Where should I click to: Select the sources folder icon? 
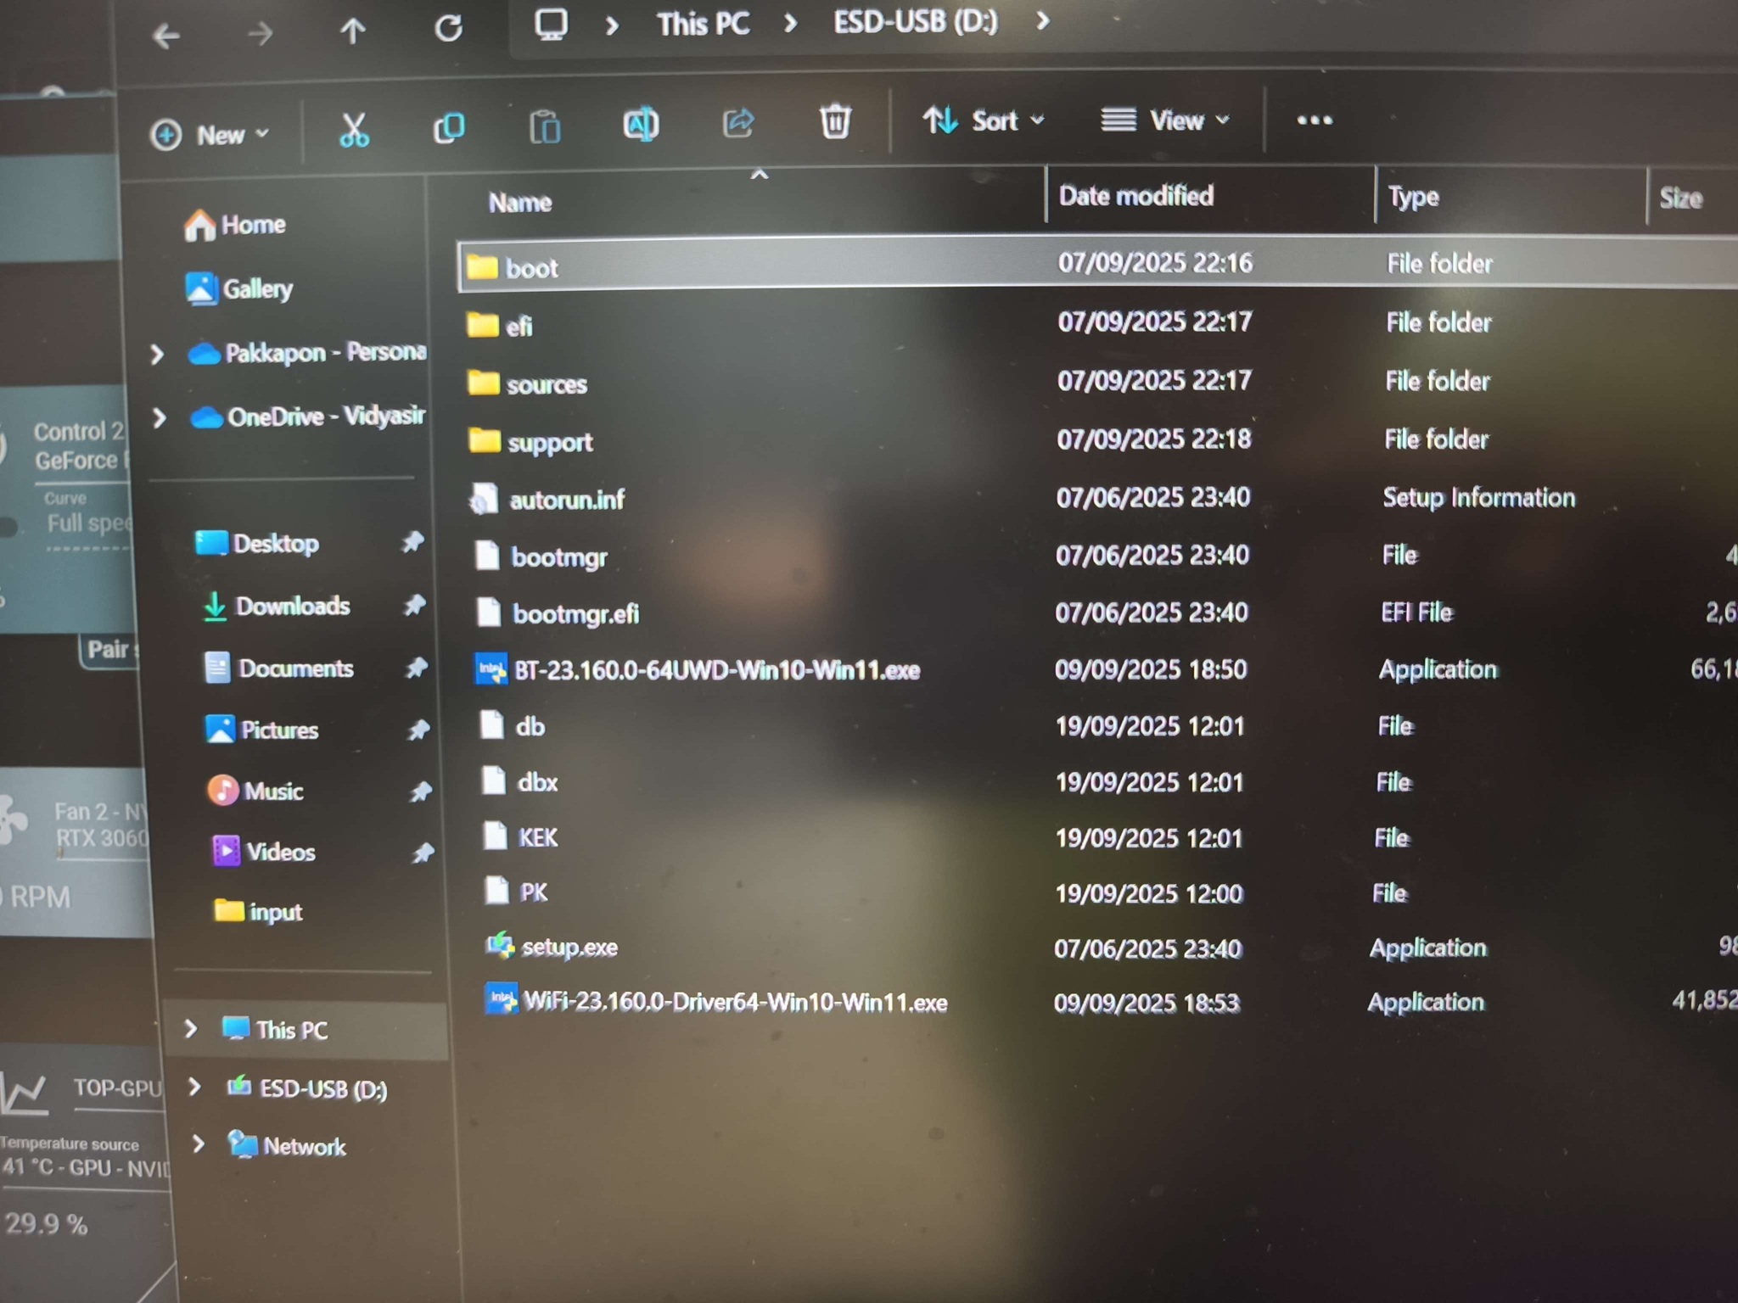(x=484, y=383)
